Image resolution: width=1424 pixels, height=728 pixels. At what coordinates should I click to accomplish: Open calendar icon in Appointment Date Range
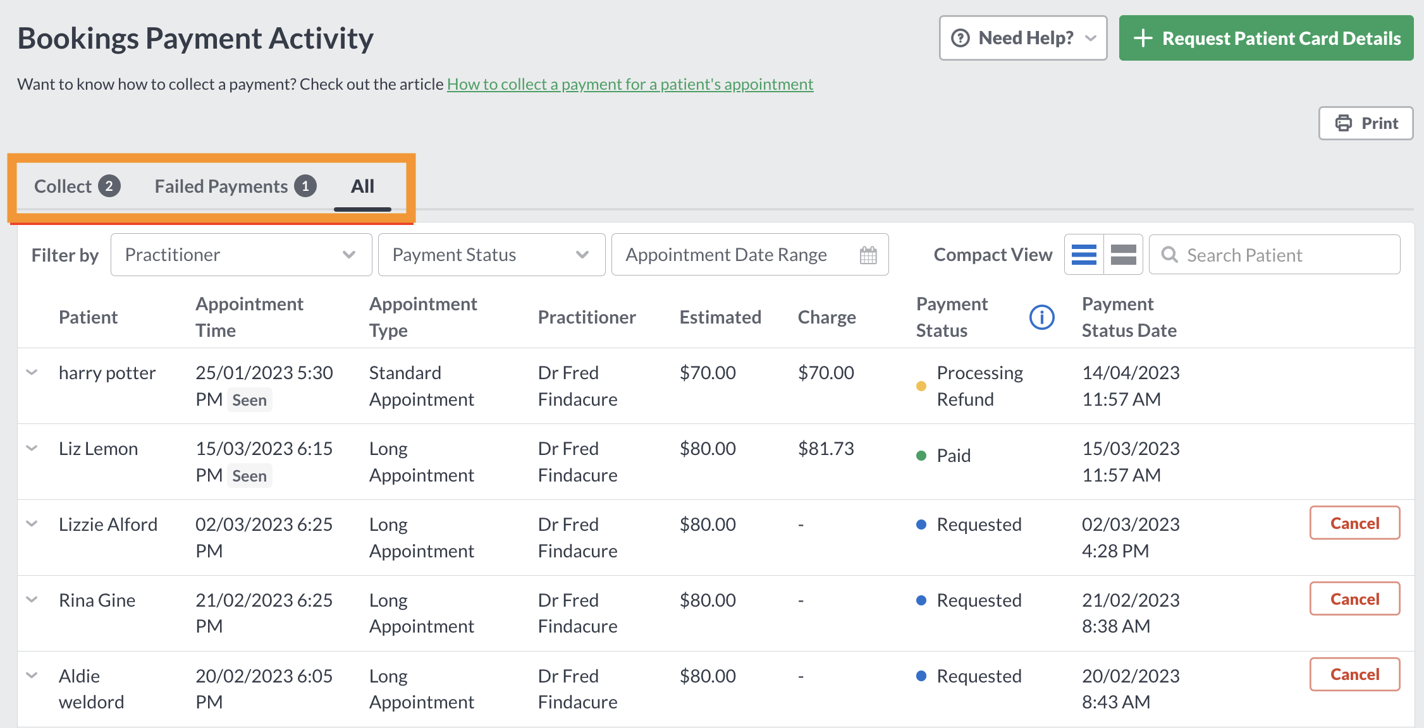[868, 255]
